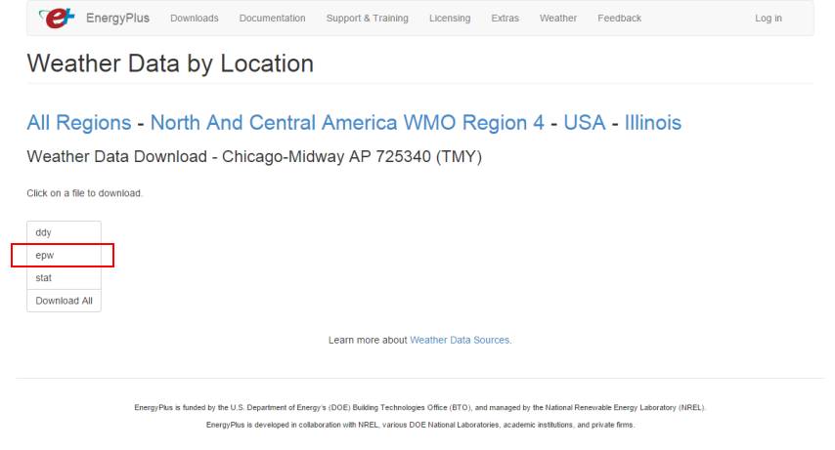Navigate to All Regions breadcrumb
This screenshot has width=835, height=450.
79,123
